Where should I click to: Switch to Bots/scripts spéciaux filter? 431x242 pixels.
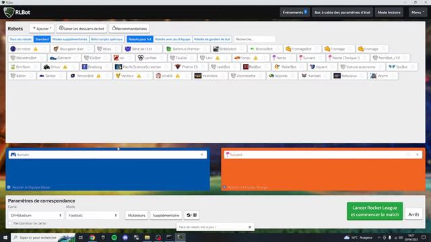pos(106,39)
